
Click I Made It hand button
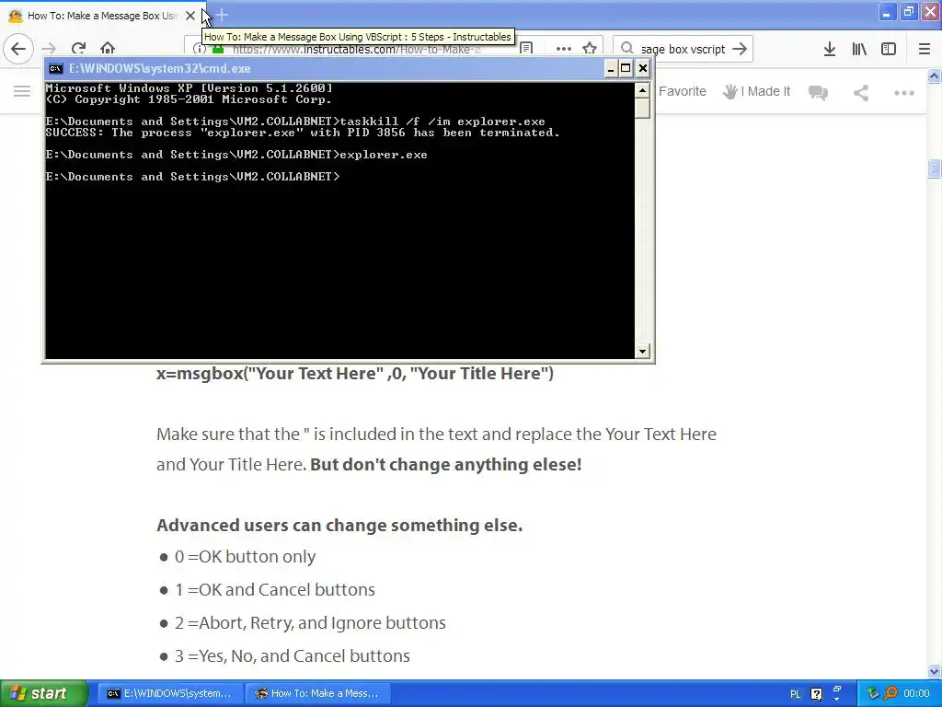(x=756, y=91)
